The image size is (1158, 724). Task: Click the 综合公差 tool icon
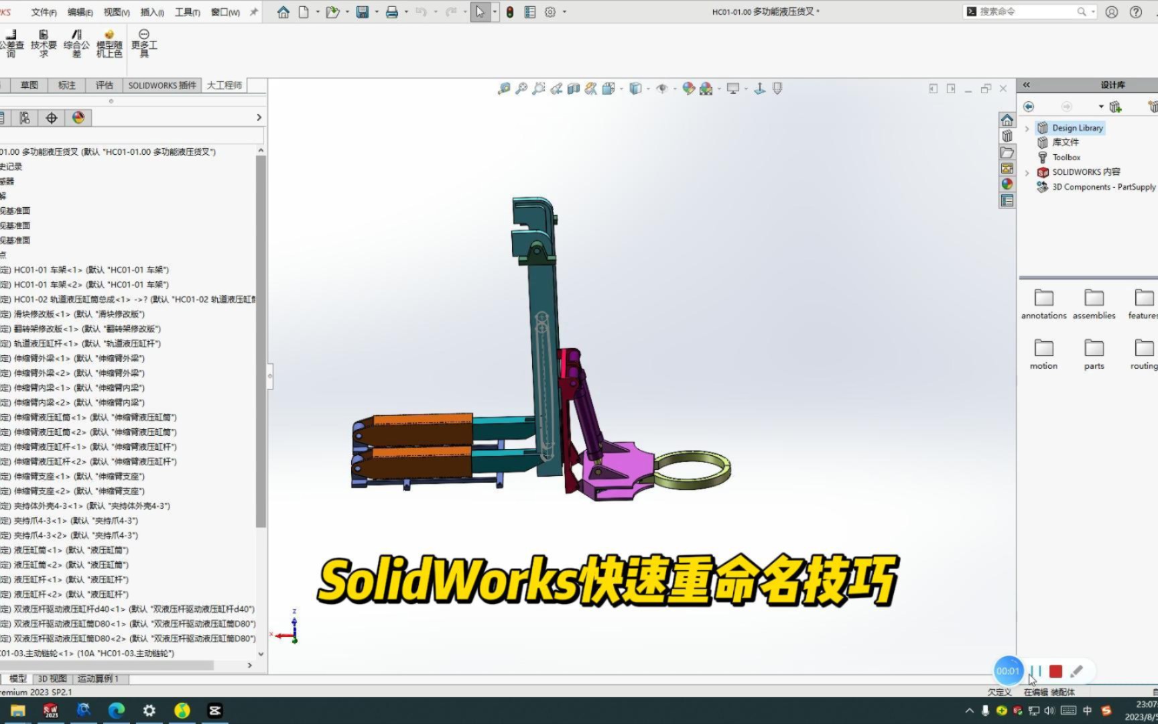(76, 44)
